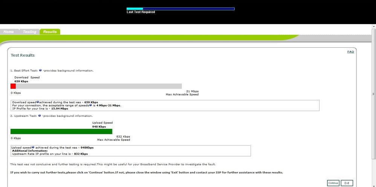
Task: Click help icon after 'Upload speed' text
Action: click(x=33, y=147)
